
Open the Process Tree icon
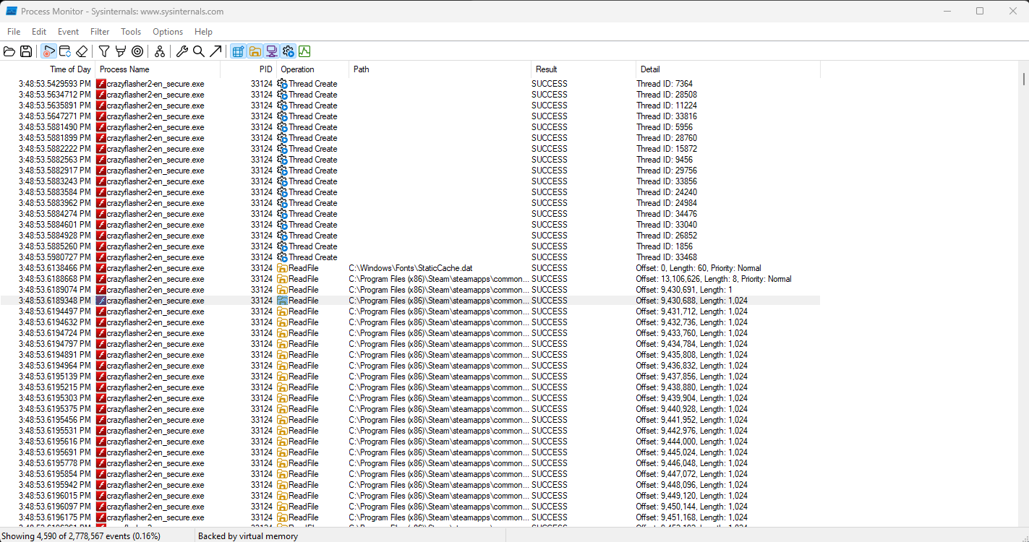[160, 51]
